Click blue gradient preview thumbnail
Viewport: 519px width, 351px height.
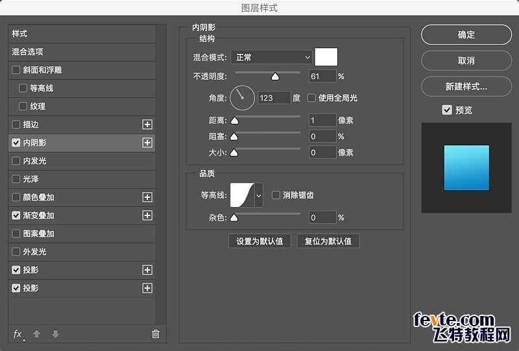click(466, 168)
